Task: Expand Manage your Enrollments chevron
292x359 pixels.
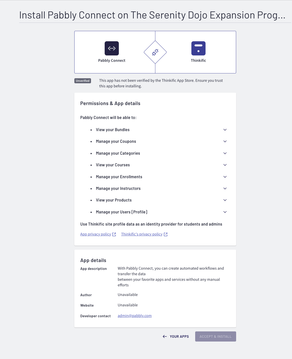Action: [225, 177]
